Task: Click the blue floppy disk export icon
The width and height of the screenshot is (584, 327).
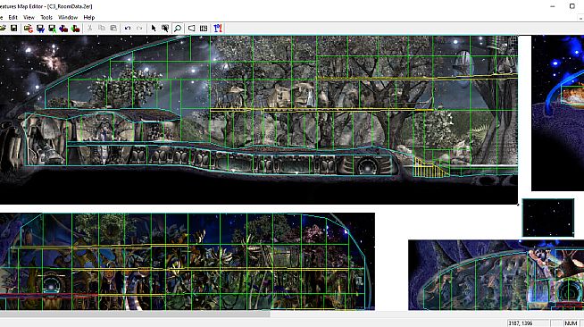Action: pyautogui.click(x=40, y=29)
